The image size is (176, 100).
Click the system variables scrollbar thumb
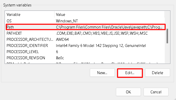167,36
